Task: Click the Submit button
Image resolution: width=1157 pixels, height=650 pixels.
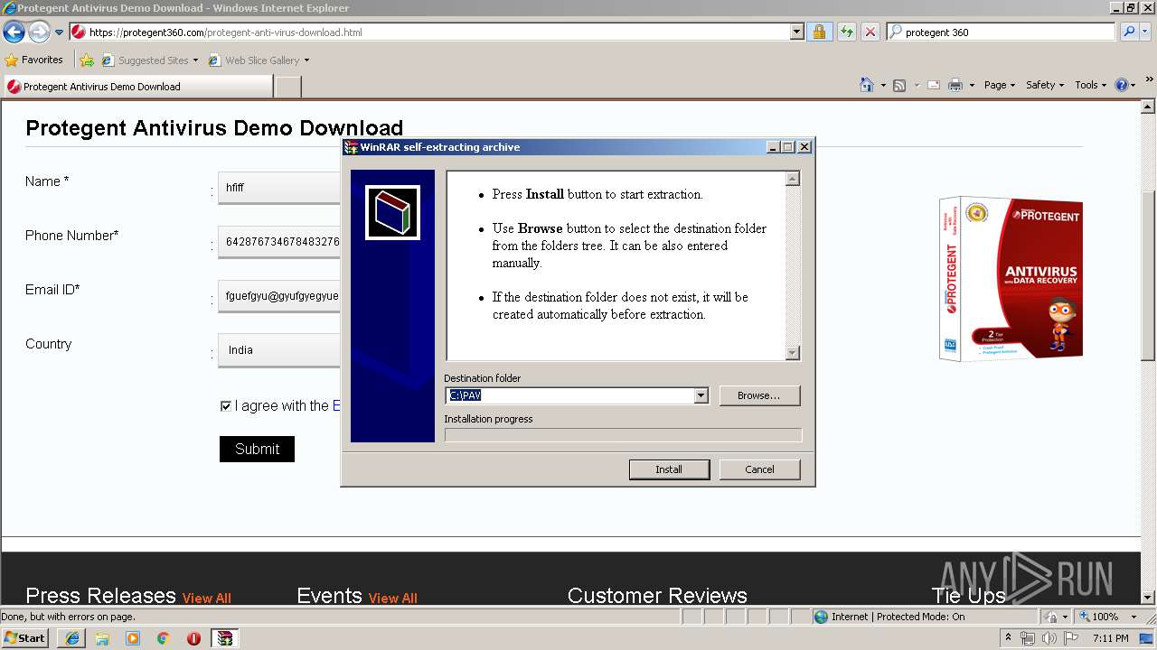Action: click(x=257, y=449)
